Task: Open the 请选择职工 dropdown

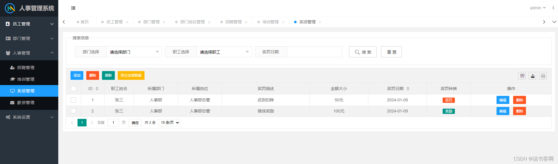Action: 224,52
